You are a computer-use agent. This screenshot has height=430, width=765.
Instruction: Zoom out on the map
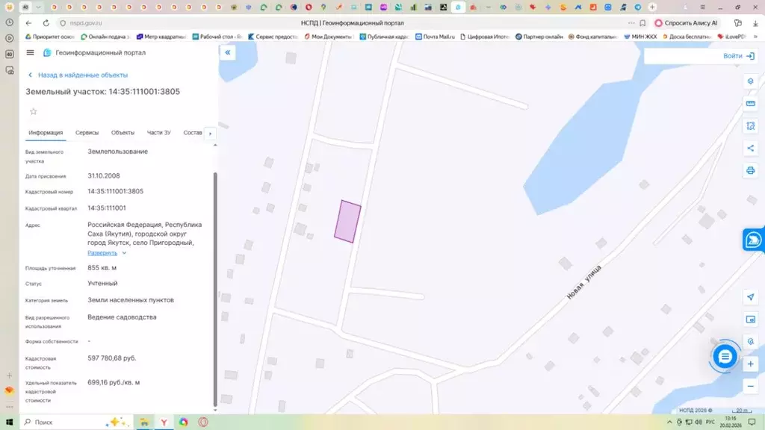point(750,386)
